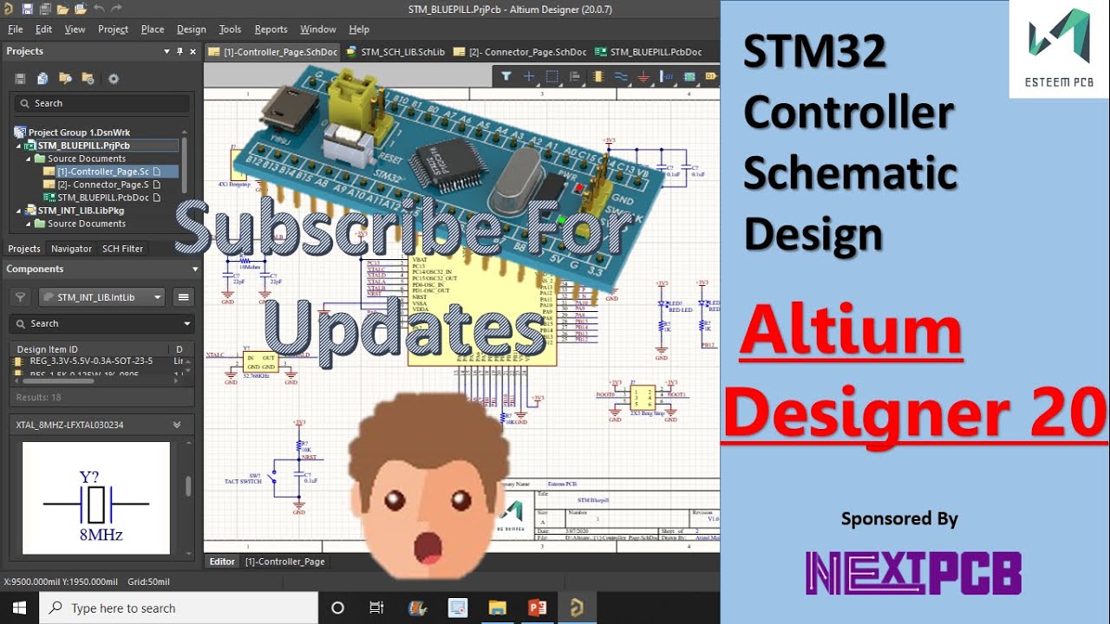
Task: Pin the Projects panel
Action: point(179,51)
